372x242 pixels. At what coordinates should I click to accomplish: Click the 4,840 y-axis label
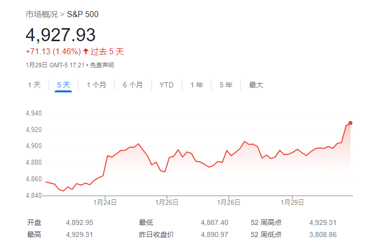[x=34, y=195]
